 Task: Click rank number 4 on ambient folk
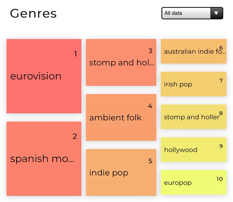tap(150, 106)
